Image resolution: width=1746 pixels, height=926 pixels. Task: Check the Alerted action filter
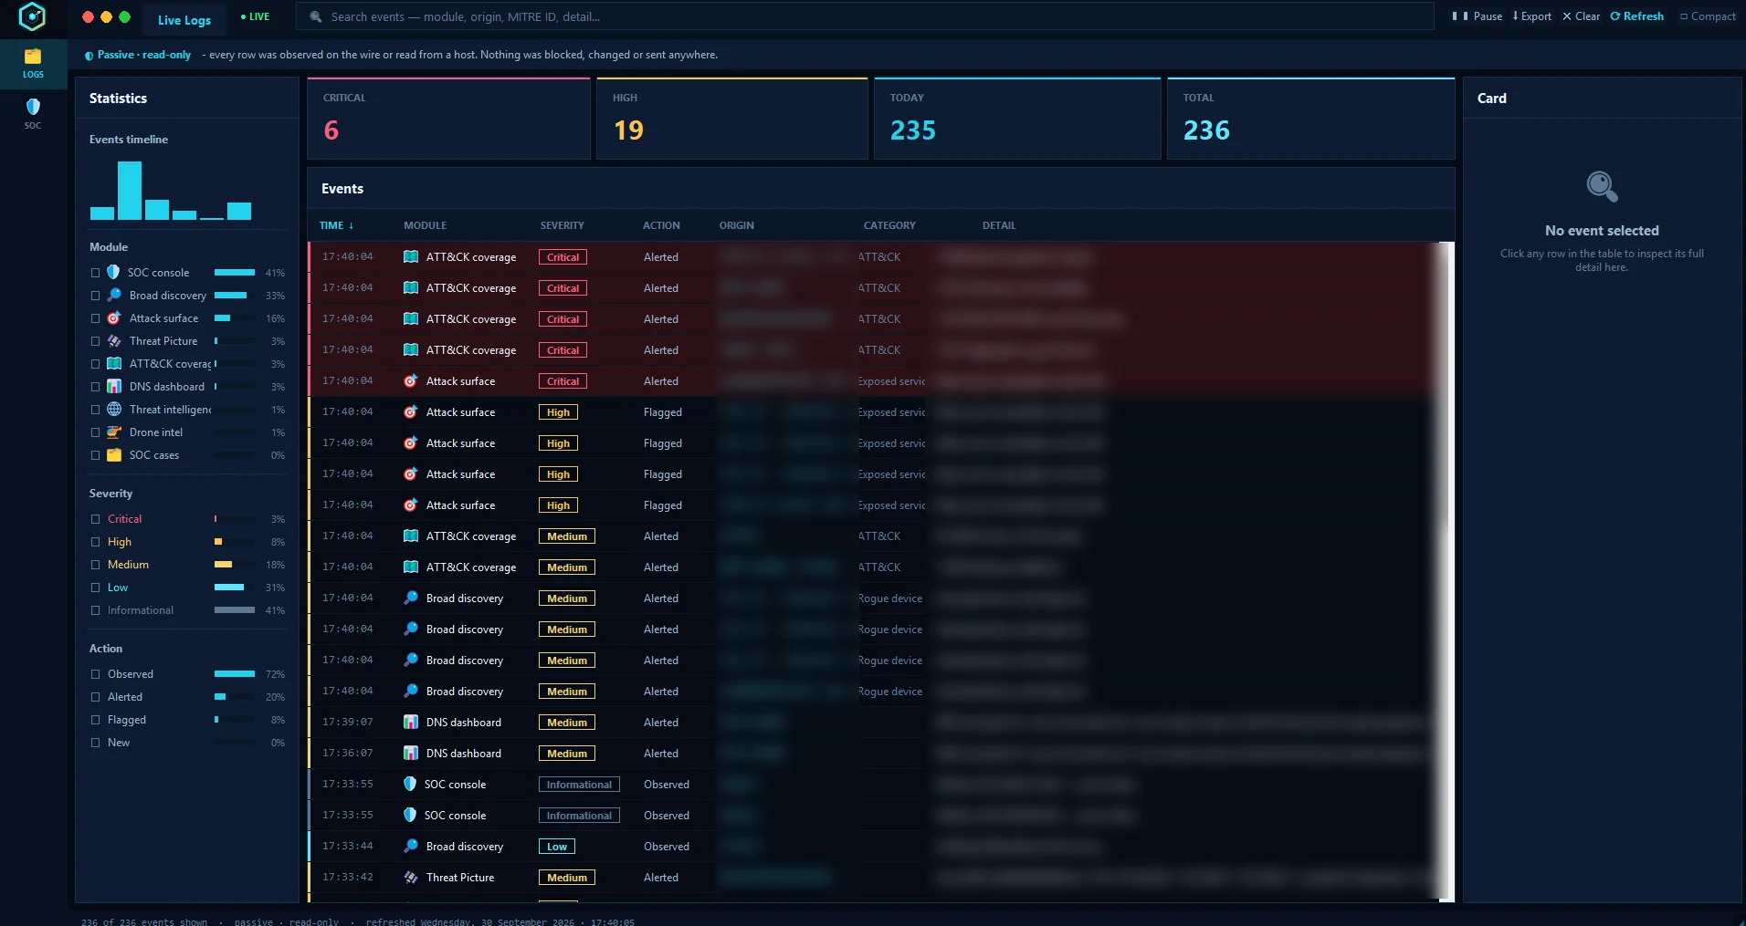coord(95,696)
